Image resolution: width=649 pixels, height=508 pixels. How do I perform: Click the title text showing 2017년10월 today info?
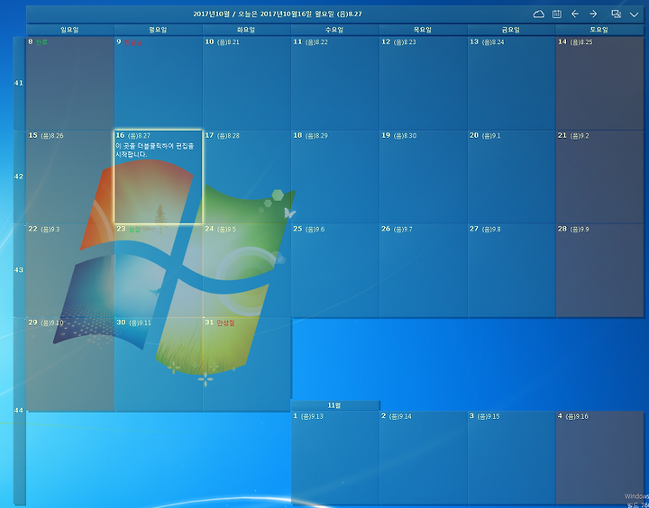click(278, 14)
